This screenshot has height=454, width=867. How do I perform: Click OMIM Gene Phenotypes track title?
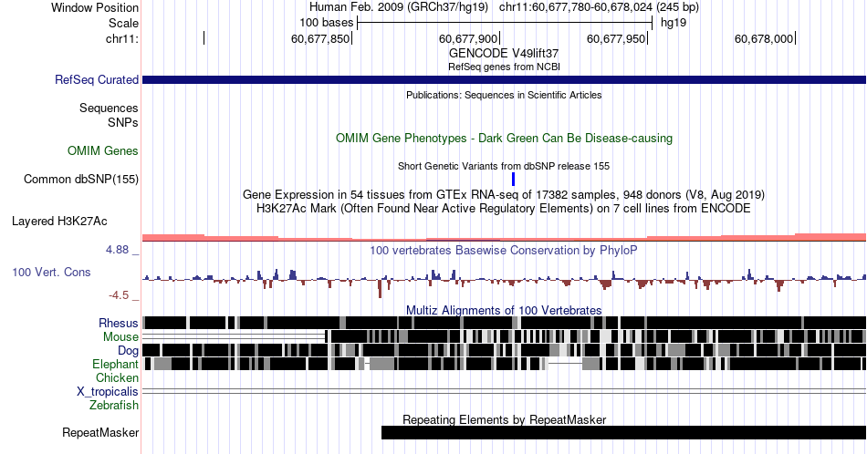click(505, 138)
